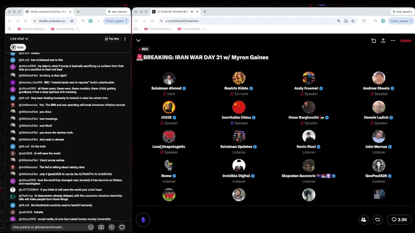This screenshot has height=233, width=415.
Task: Open Super Chat dollar icon in chat
Action: pos(101,227)
